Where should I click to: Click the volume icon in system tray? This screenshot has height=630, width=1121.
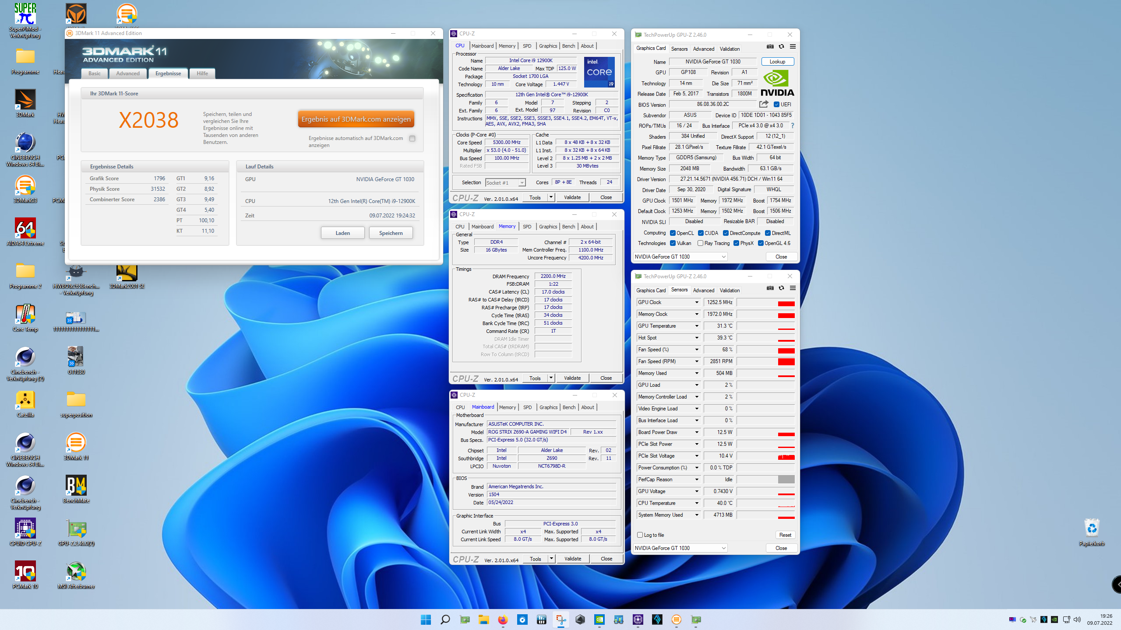(x=1077, y=619)
